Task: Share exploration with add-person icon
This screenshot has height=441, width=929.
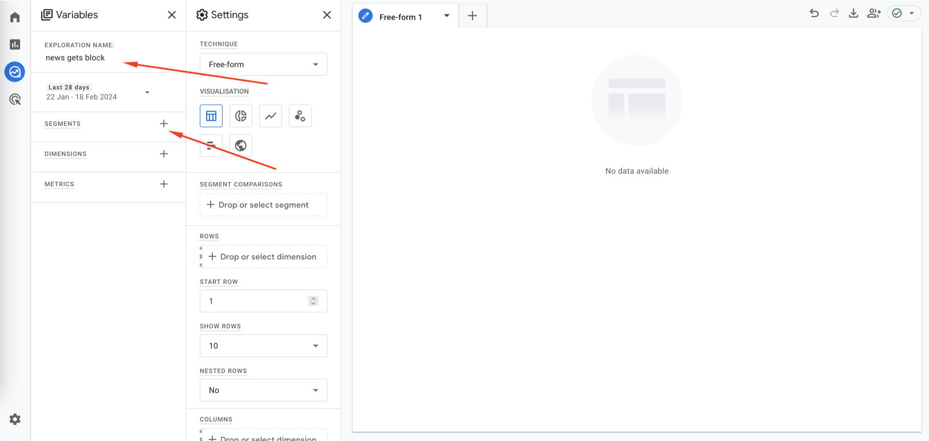Action: pyautogui.click(x=874, y=13)
